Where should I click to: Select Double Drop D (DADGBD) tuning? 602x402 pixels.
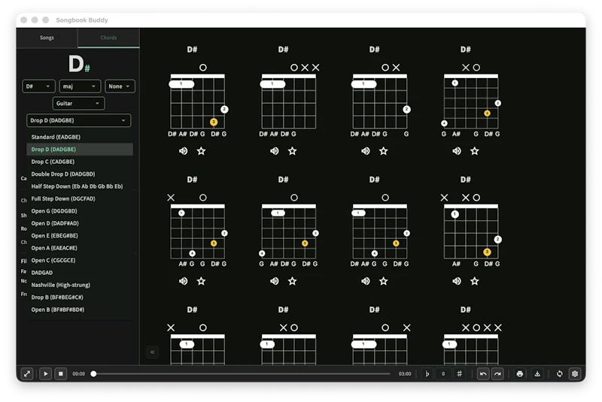(80, 174)
